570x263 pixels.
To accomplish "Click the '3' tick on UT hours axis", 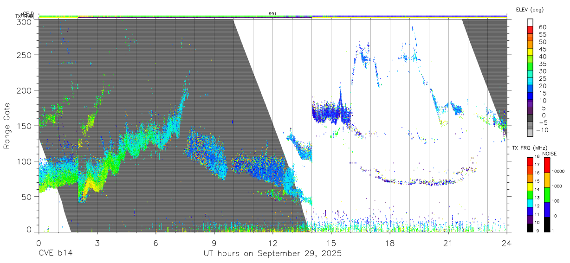I will [97, 243].
